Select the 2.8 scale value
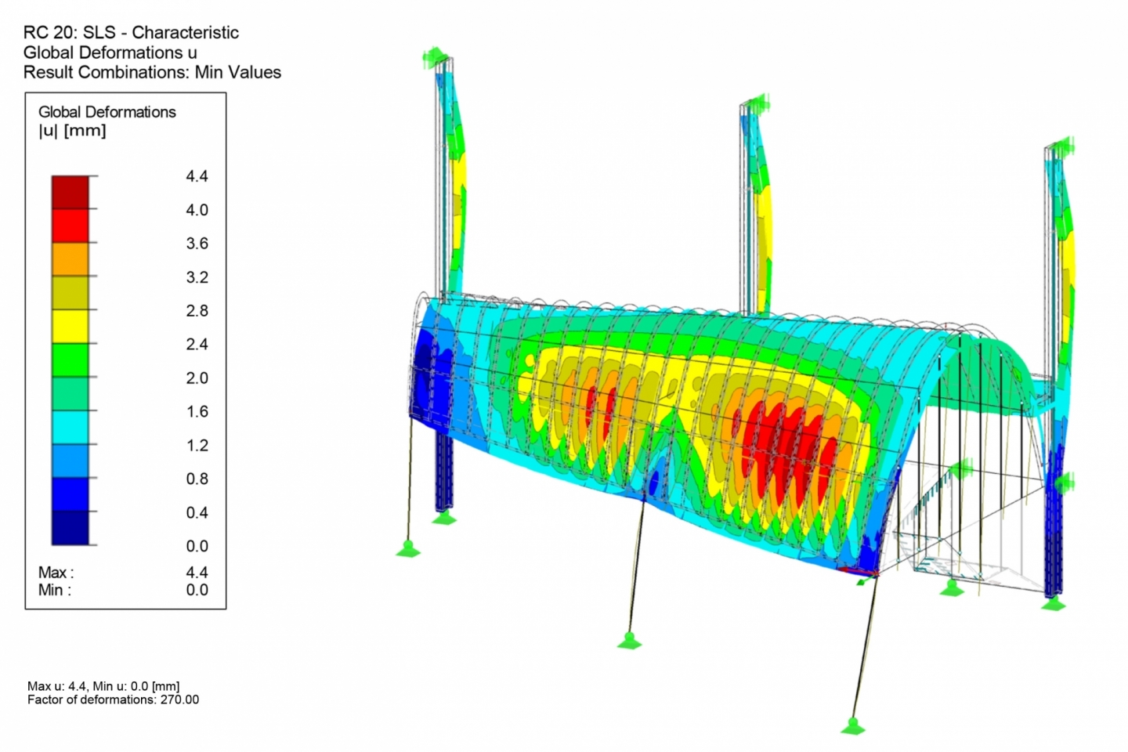The height and width of the screenshot is (752, 1128). click(197, 311)
